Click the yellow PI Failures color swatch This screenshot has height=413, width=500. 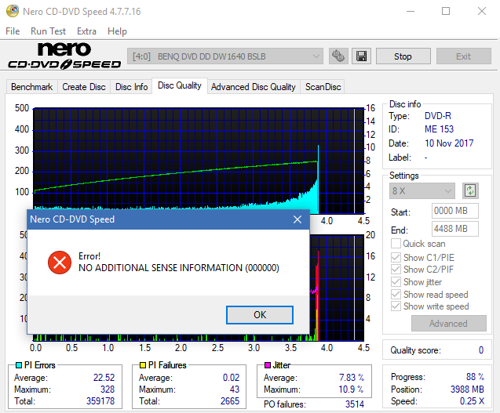143,365
